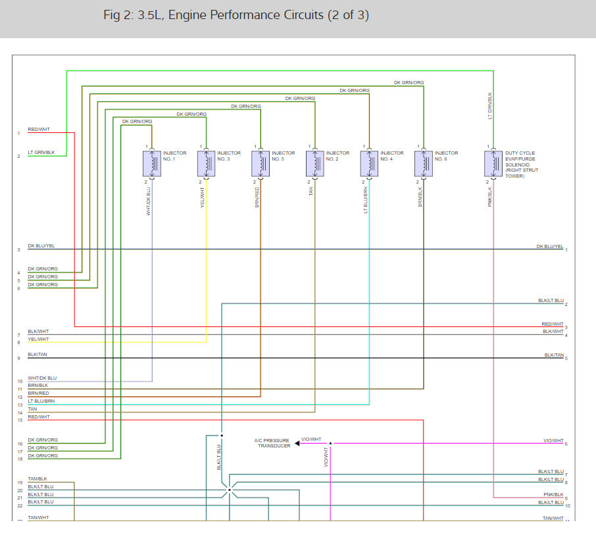
Task: Select the Injector No. 2 component symbol
Action: (315, 163)
